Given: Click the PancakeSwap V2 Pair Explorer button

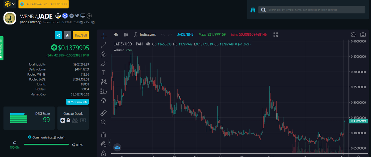Looking at the screenshot, I should (44, 4).
